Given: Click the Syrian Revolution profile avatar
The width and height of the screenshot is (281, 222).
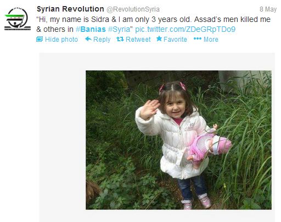Looking at the screenshot, I should 18,19.
